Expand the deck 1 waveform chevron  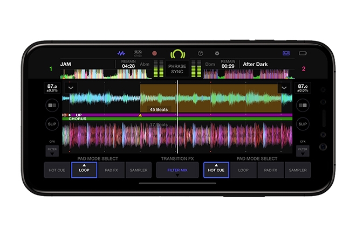[x=71, y=88]
